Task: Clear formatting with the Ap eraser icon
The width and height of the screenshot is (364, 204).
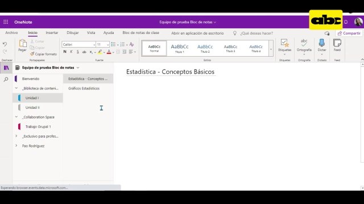Action: coord(131,44)
